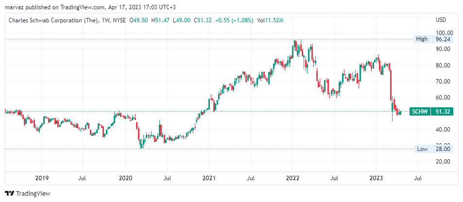This screenshot has height=202, width=463.
Task: Click the 1W interval label
Action: (105, 20)
